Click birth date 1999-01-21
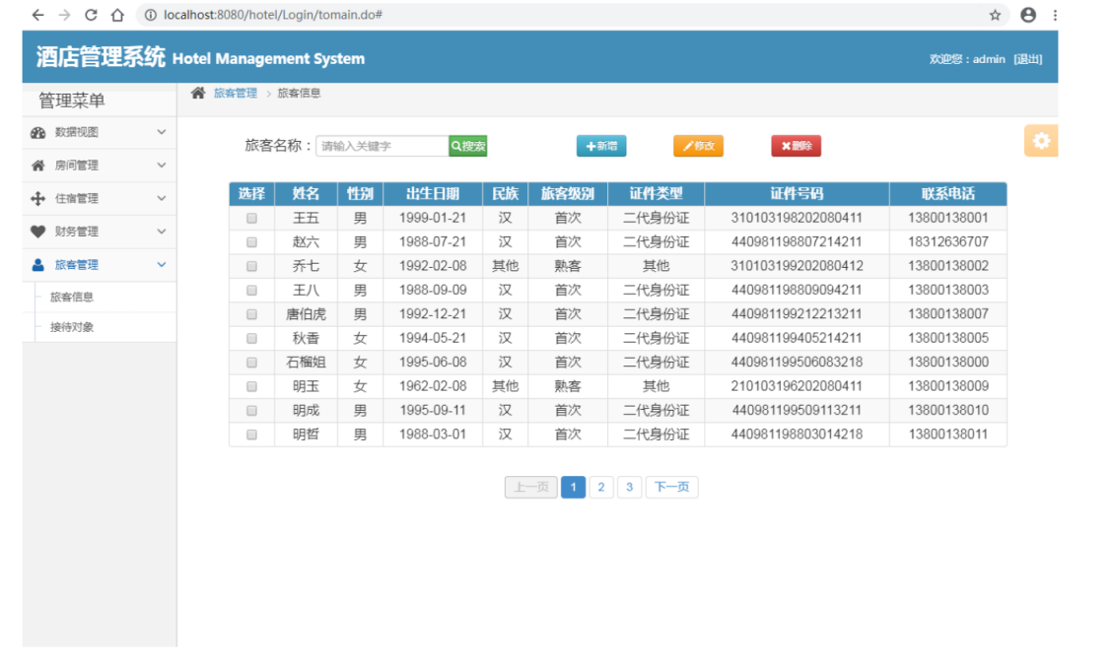1113x667 pixels. [x=433, y=218]
